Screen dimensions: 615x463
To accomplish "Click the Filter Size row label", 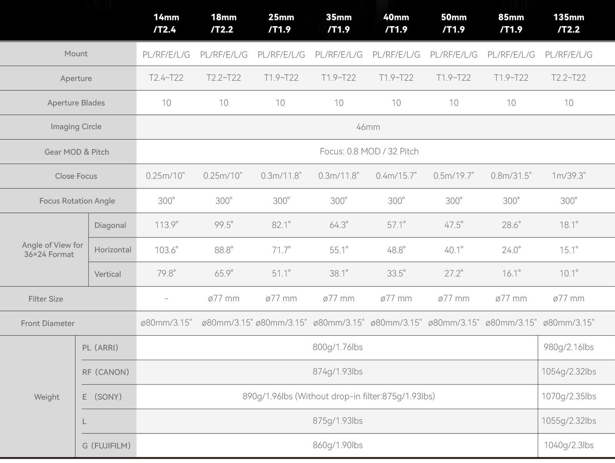I will (x=45, y=299).
